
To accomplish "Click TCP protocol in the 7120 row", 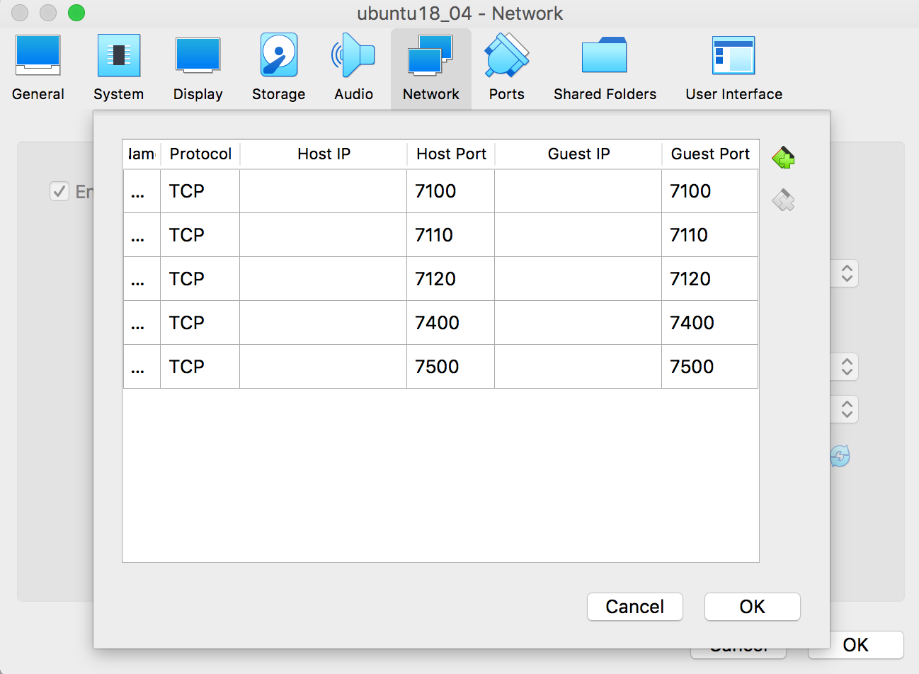I will click(200, 279).
